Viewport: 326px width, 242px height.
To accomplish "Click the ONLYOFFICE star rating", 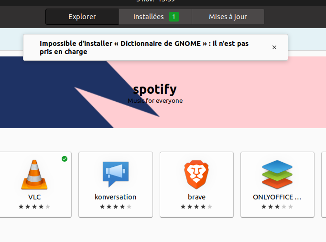I will pos(277,207).
